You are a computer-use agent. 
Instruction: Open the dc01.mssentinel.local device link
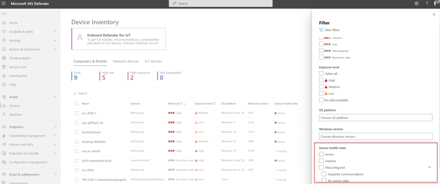pyautogui.click(x=97, y=160)
